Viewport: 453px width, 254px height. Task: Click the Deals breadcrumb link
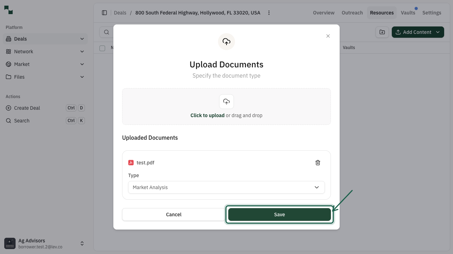pyautogui.click(x=120, y=12)
